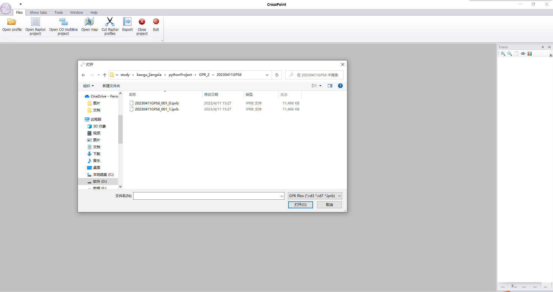Click the search box for 20230411GPS6
553x292 pixels.
click(314, 75)
